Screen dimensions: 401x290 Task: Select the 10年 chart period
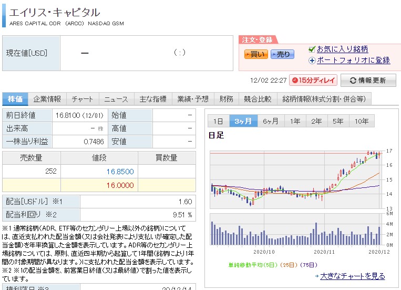362,121
